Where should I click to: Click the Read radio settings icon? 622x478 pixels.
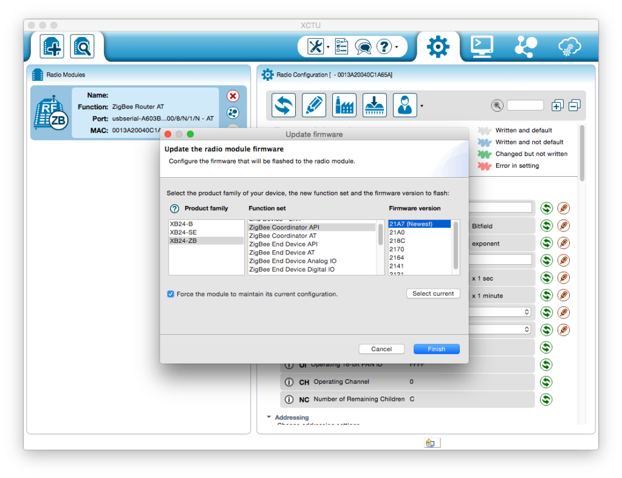point(284,105)
